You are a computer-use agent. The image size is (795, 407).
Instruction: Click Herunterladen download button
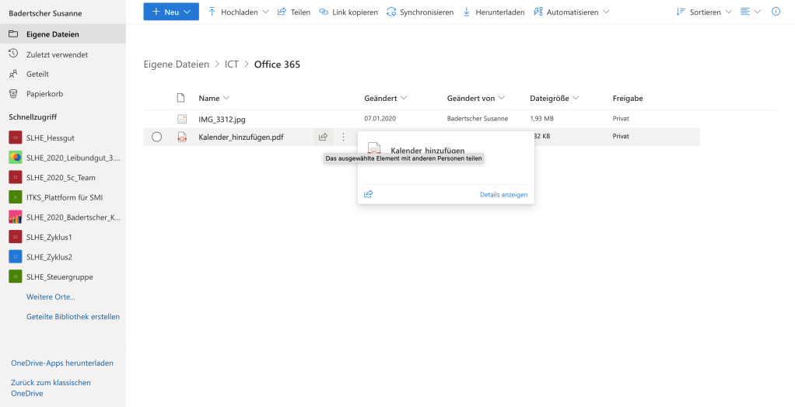point(493,12)
